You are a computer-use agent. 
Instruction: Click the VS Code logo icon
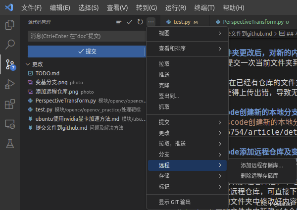9,7
